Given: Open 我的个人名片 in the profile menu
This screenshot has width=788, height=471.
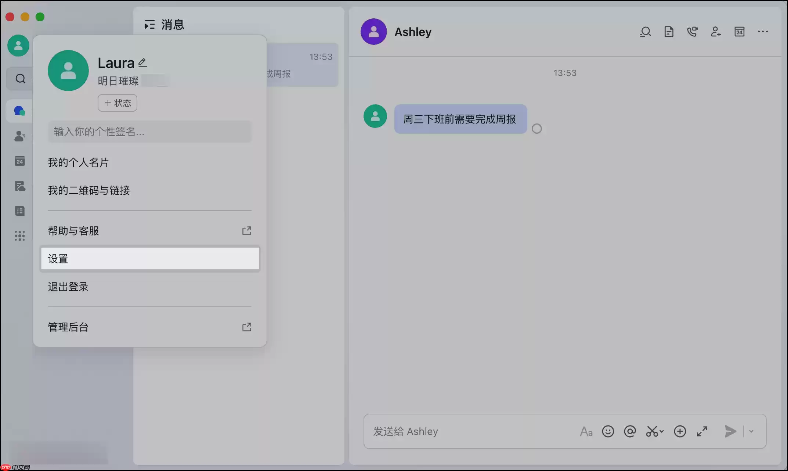Looking at the screenshot, I should pyautogui.click(x=79, y=162).
